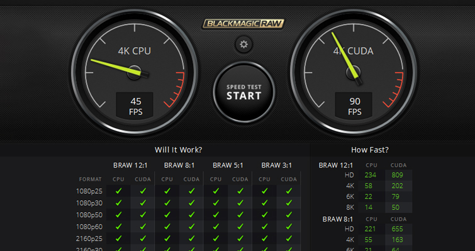Click the 1080p60 BRAW 3:1 CUDA checkmark
Viewport: 475px width, 251px height.
click(x=289, y=227)
